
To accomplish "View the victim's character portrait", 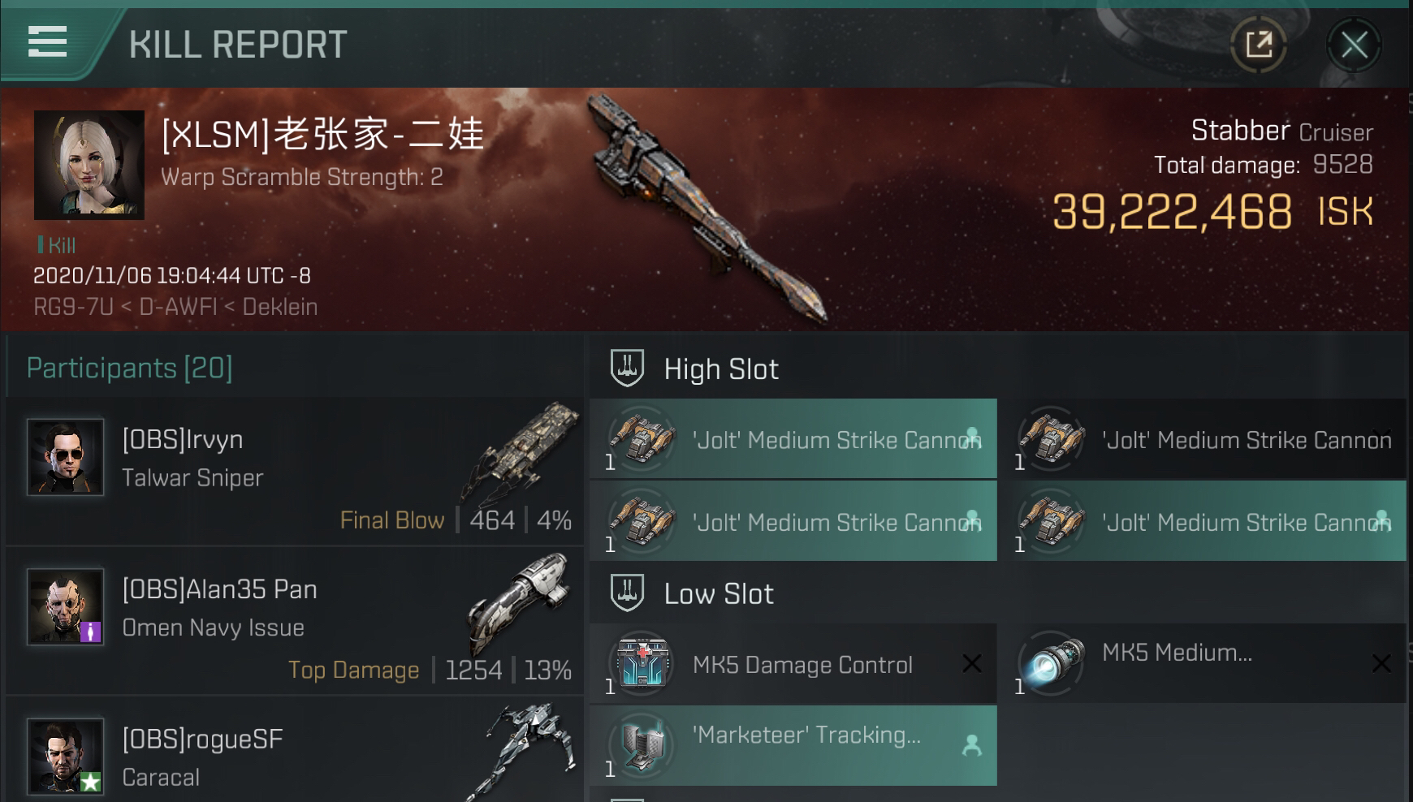I will tap(89, 166).
